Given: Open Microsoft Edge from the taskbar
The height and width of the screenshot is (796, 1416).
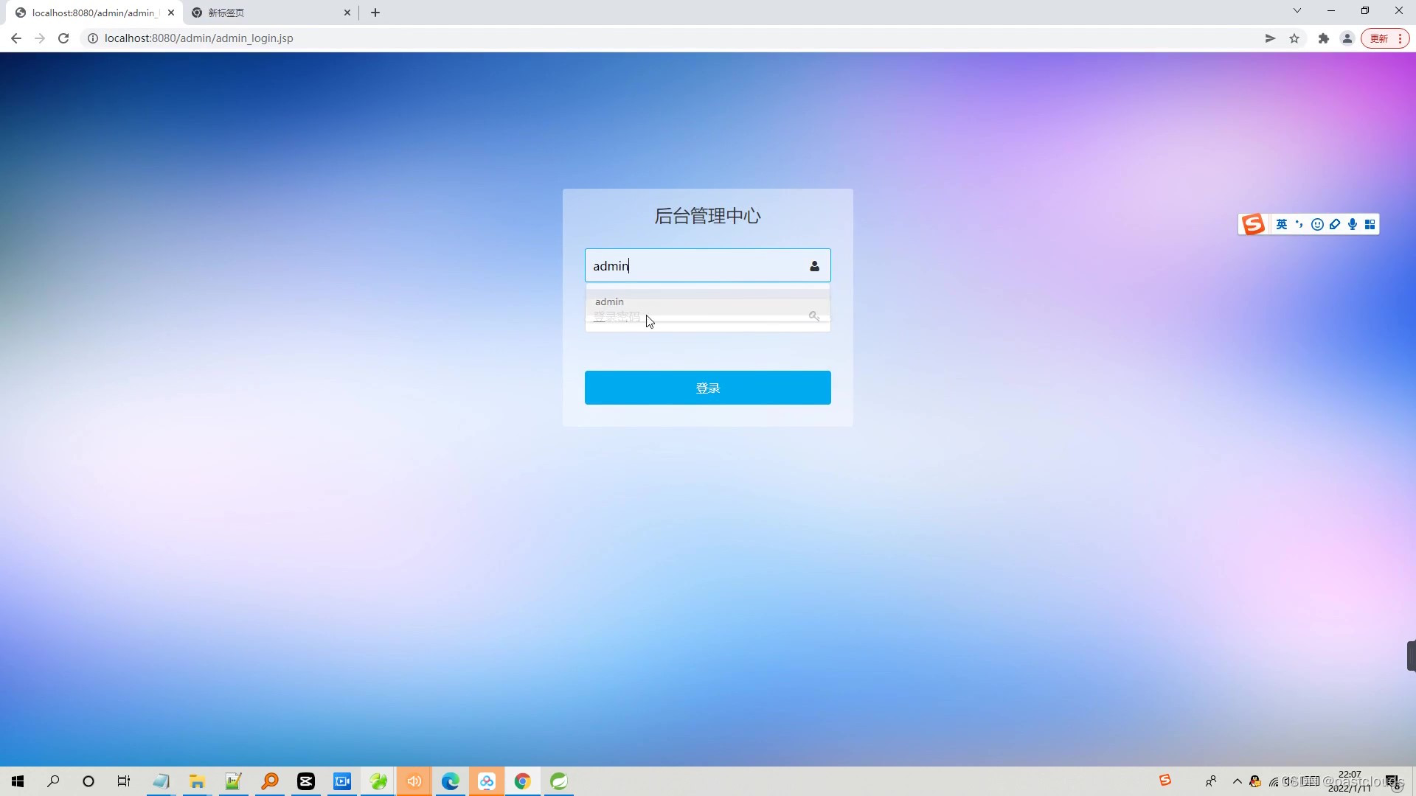Looking at the screenshot, I should pyautogui.click(x=451, y=781).
